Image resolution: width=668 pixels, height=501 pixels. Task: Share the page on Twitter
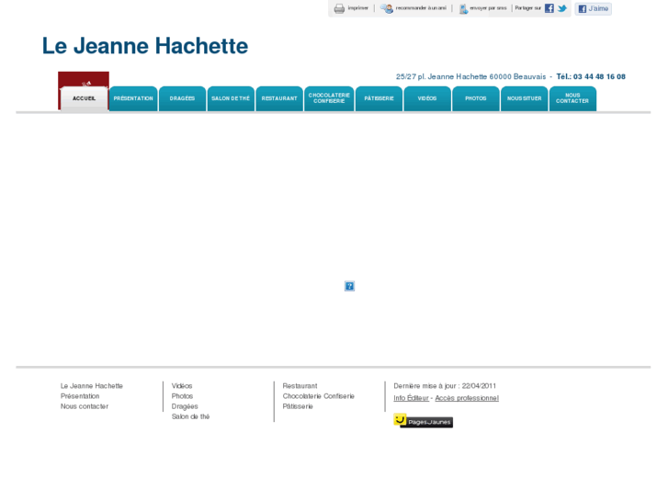pos(562,8)
